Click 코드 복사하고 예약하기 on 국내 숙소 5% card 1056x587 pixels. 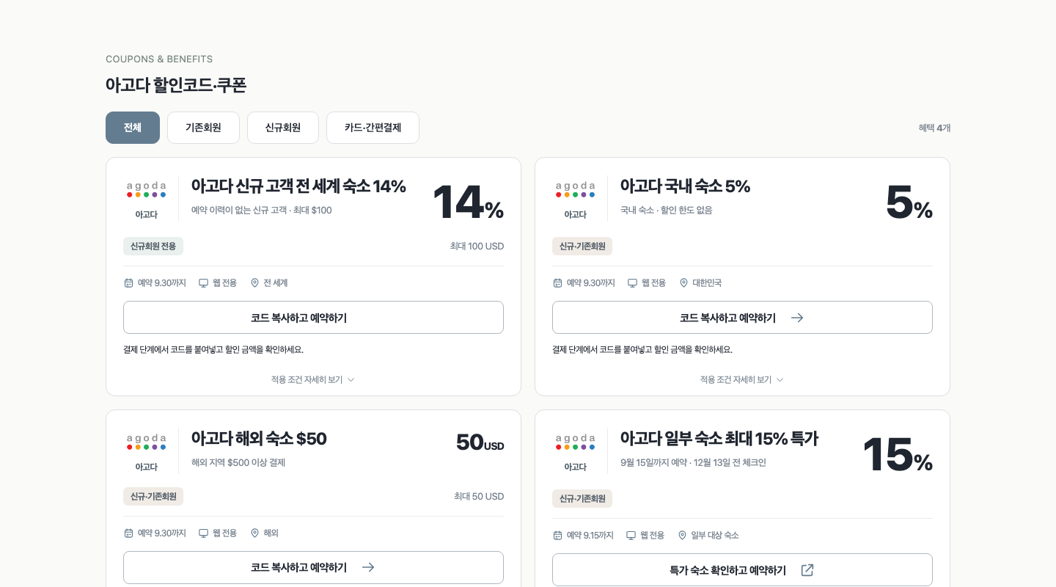point(742,318)
